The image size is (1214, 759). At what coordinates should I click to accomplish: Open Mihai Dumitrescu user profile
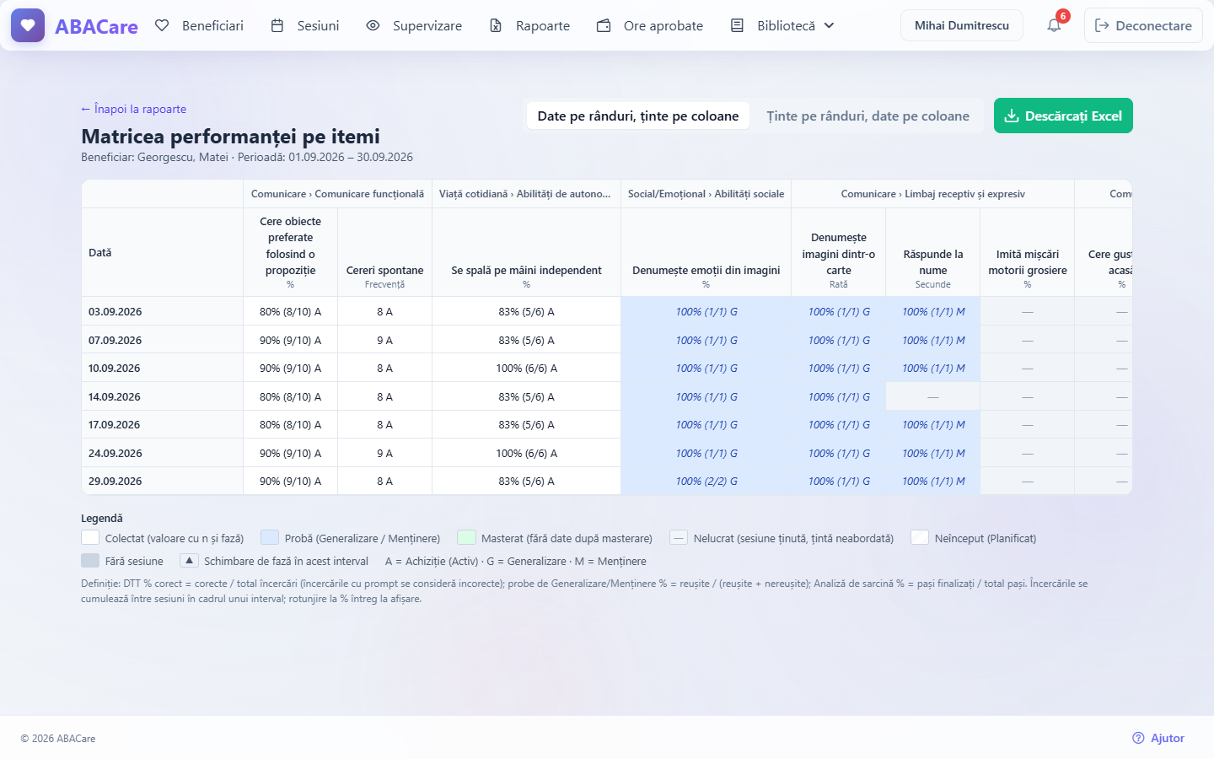(x=962, y=25)
